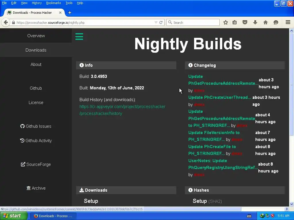Open the Downloads arrow in toolbar
The image size is (294, 220).
tap(255, 22)
